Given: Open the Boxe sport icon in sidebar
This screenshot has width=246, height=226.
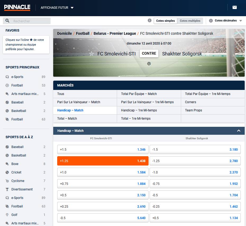Looking at the screenshot, I should pyautogui.click(x=7, y=164).
